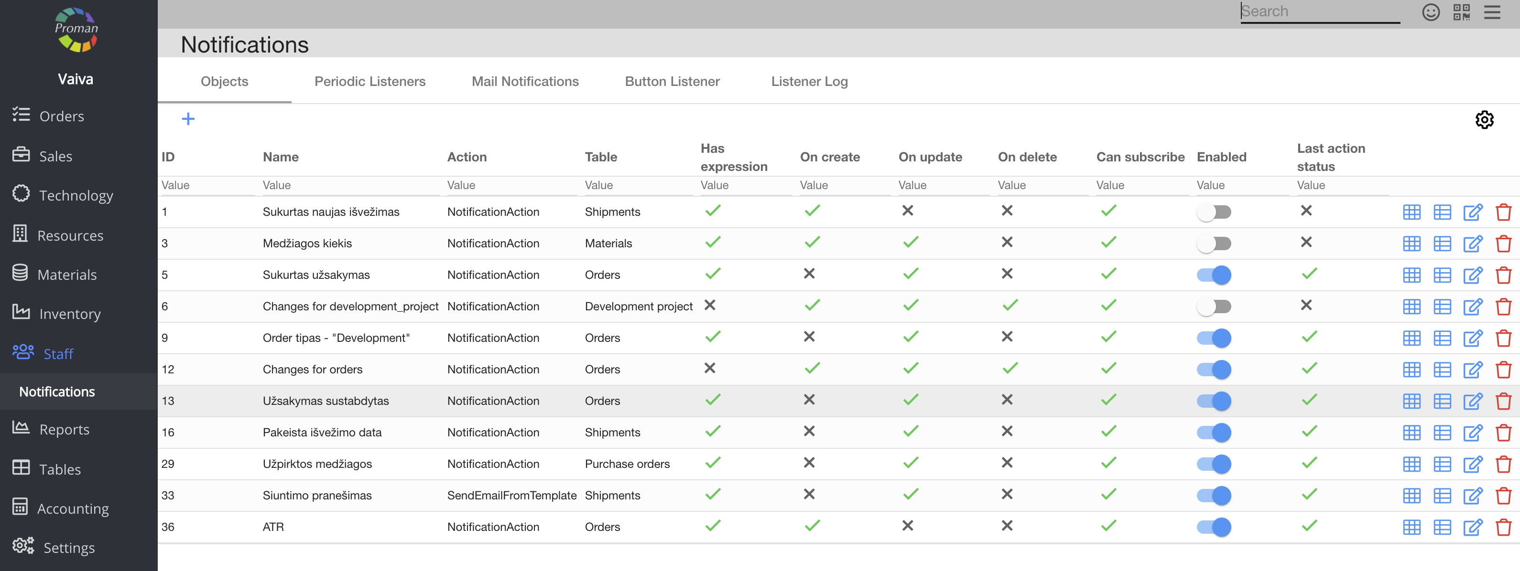Click the QR code icon in header

click(x=1461, y=12)
